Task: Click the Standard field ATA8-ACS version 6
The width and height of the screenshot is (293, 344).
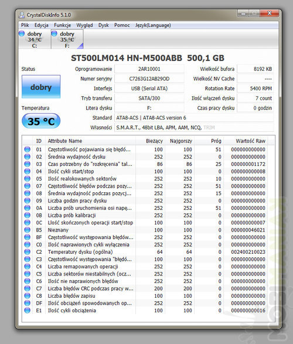Action: (194, 118)
